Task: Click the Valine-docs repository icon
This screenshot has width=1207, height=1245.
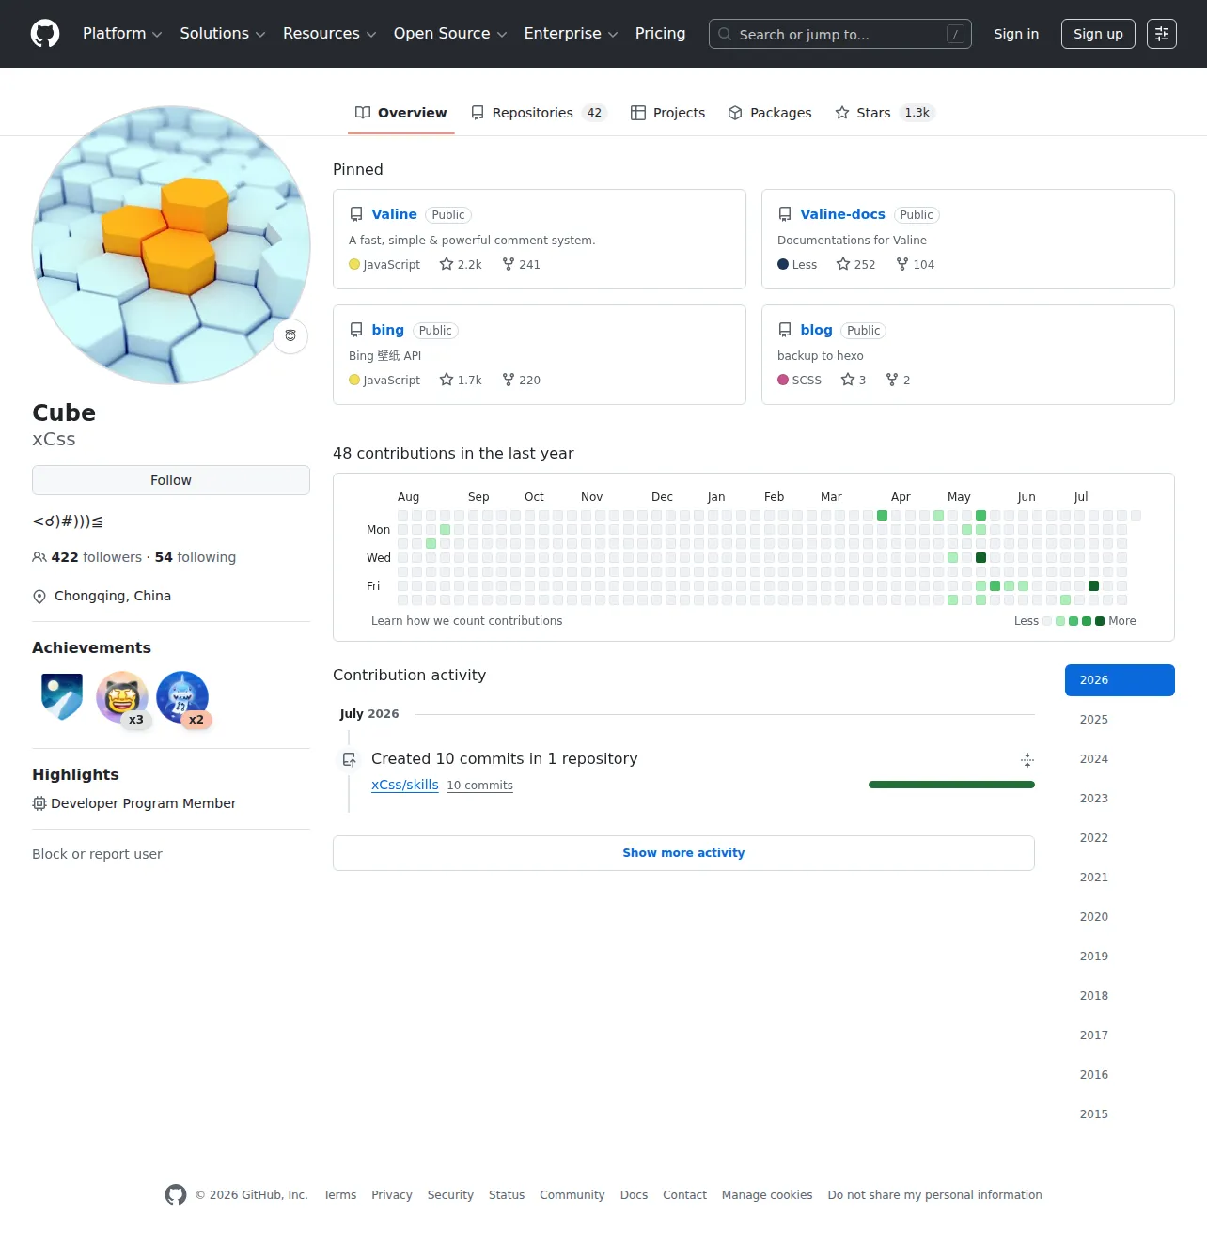Action: 785,214
